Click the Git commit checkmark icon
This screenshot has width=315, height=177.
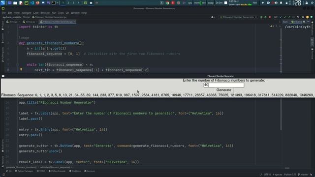click(285, 17)
